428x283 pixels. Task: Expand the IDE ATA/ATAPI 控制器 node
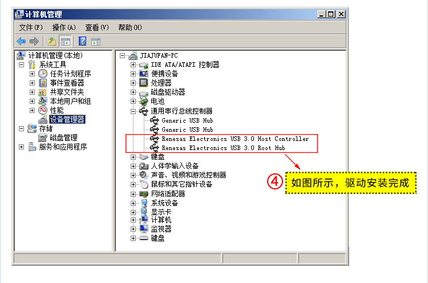point(133,64)
